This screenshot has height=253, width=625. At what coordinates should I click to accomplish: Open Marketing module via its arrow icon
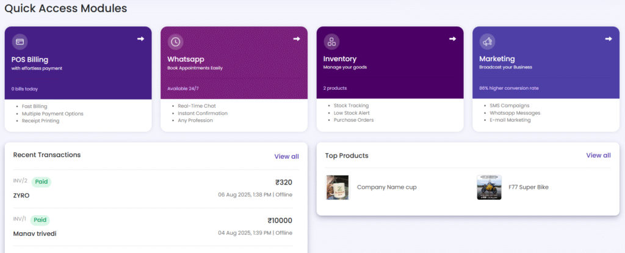[609, 38]
